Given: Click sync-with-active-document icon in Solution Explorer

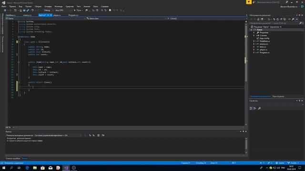Looking at the screenshot, I should pyautogui.click(x=274, y=19).
